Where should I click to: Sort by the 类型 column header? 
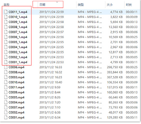click(81, 5)
